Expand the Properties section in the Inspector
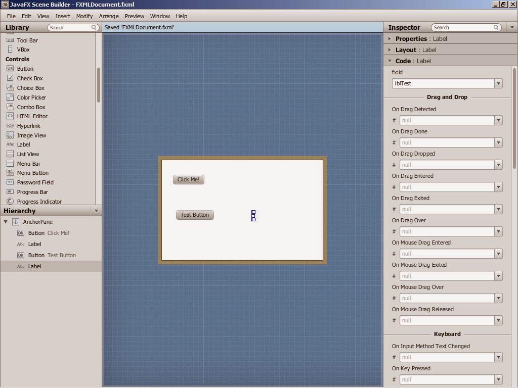Image resolution: width=518 pixels, height=388 pixels. click(390, 38)
